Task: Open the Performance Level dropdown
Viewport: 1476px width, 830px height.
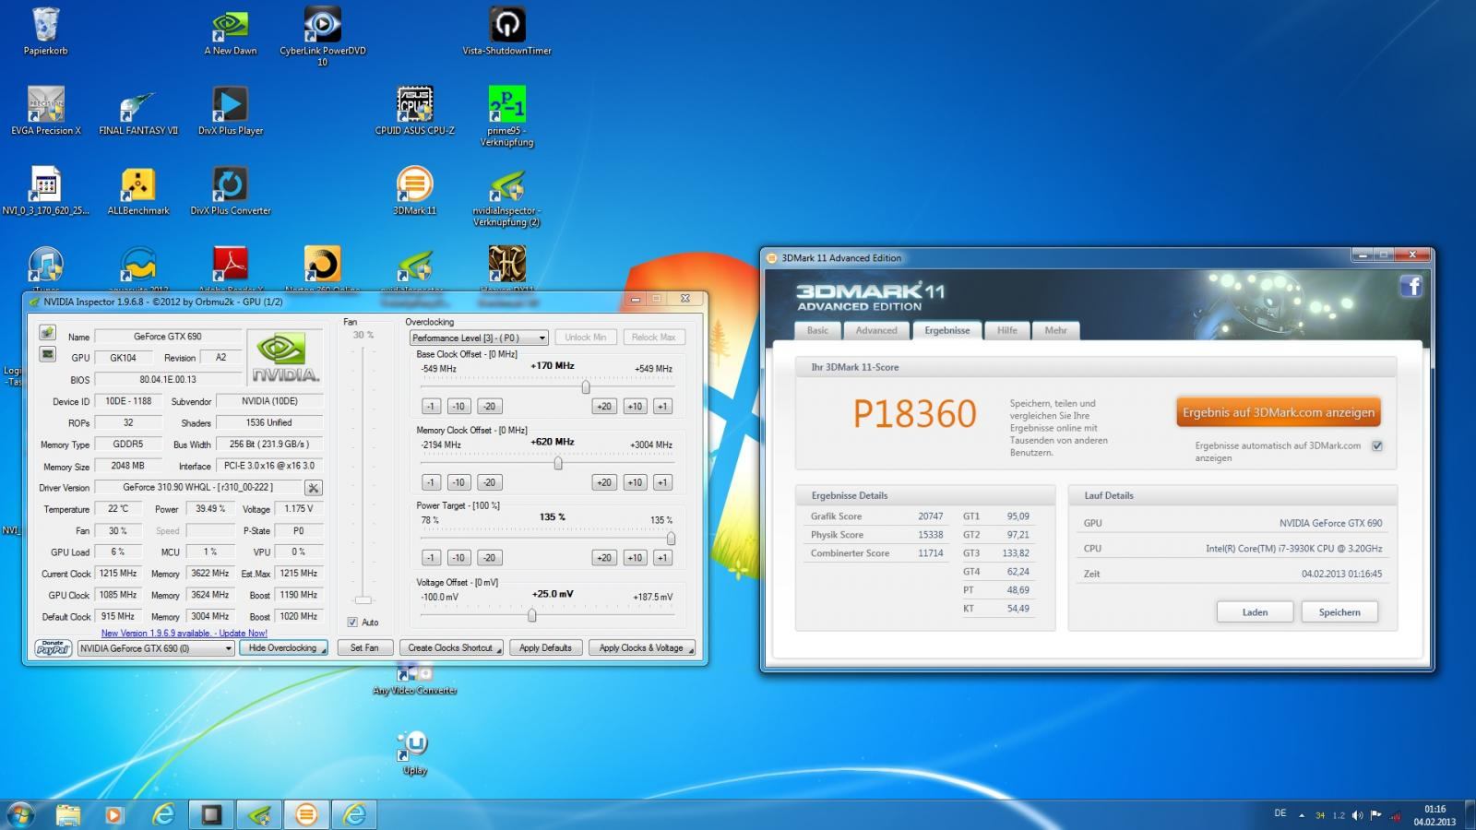Action: pyautogui.click(x=480, y=338)
